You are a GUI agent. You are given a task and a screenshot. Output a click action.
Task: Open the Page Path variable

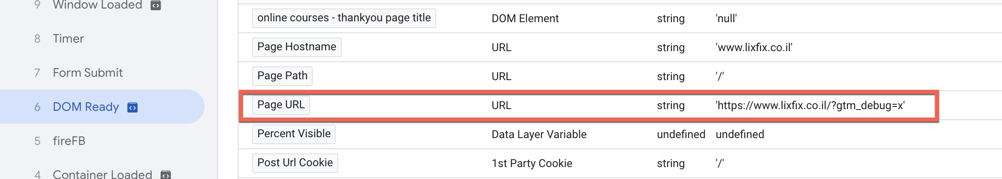click(282, 76)
